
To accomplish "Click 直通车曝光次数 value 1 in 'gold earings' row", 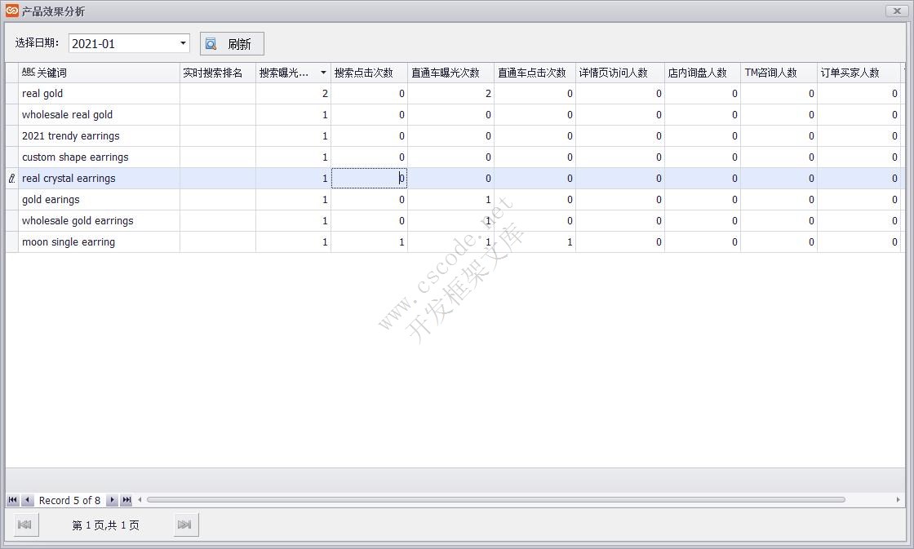I will 450,199.
